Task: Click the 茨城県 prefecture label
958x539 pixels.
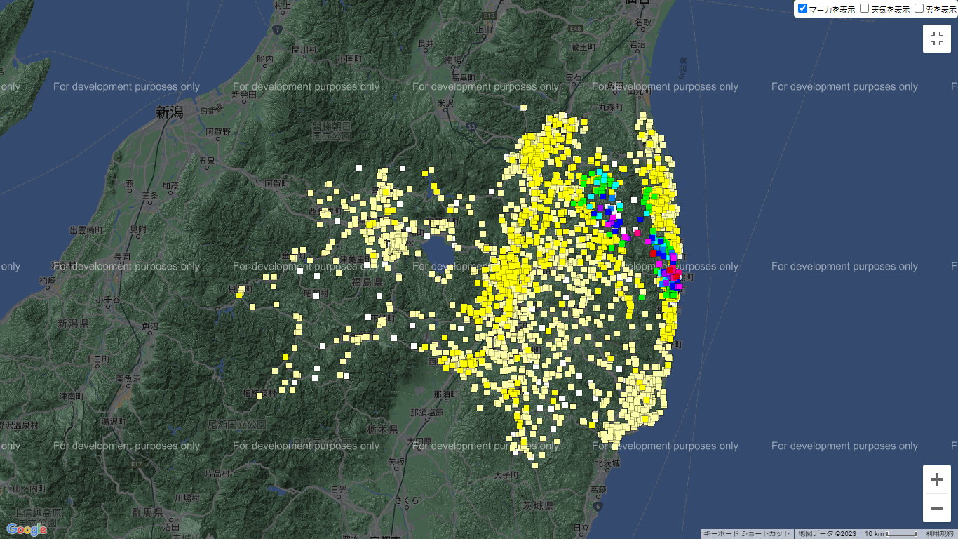Action: point(537,506)
